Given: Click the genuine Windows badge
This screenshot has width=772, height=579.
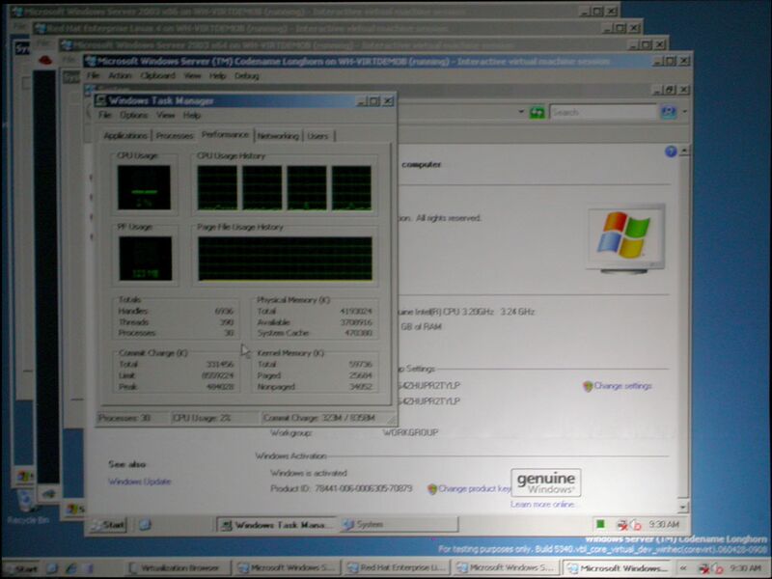Looking at the screenshot, I should point(546,482).
